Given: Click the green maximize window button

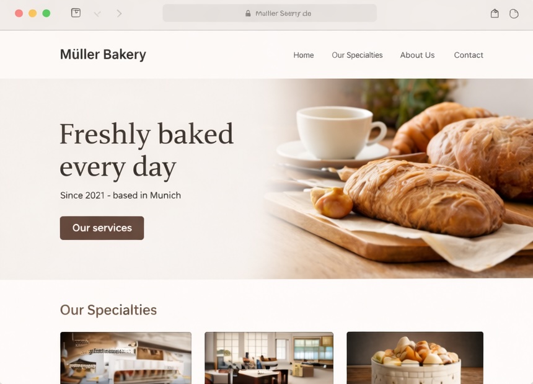Looking at the screenshot, I should (46, 13).
